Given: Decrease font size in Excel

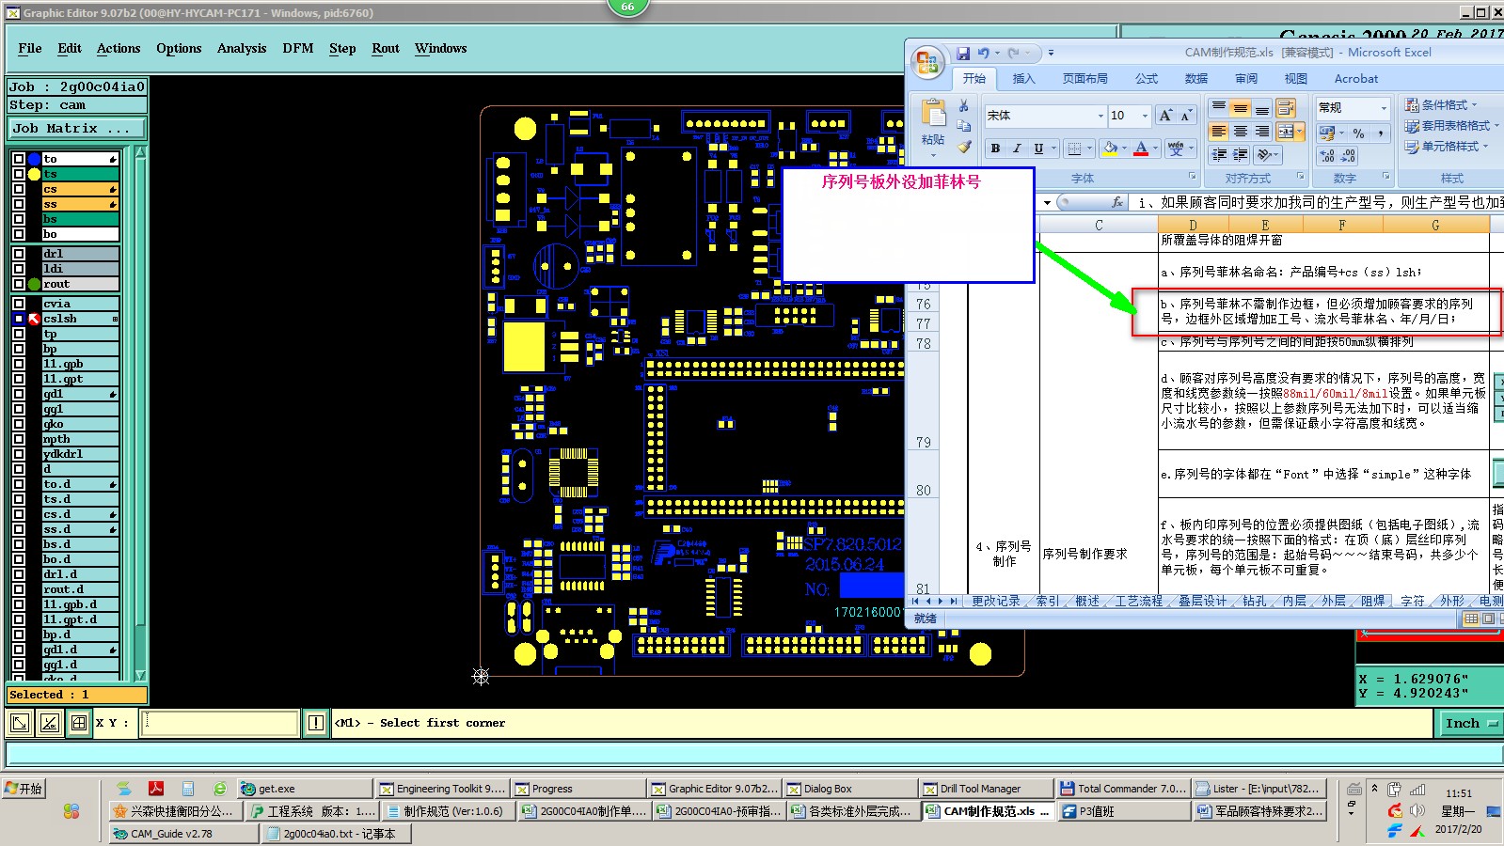Looking at the screenshot, I should coord(1187,116).
